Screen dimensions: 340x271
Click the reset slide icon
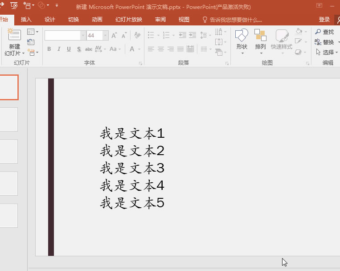click(31, 42)
